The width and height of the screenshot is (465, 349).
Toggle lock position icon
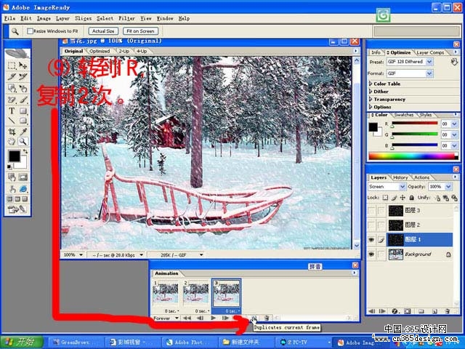click(x=403, y=198)
